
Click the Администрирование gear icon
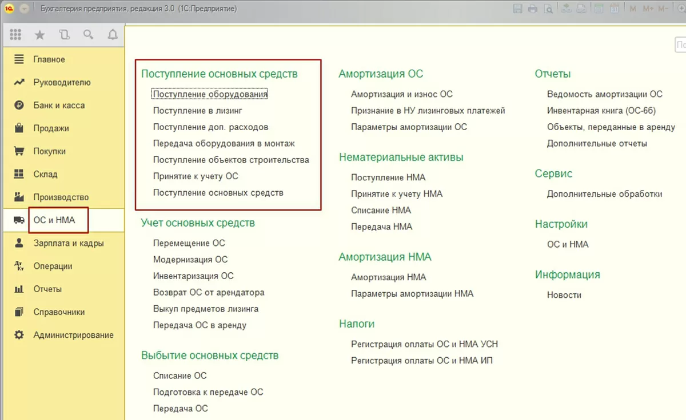pos(19,335)
